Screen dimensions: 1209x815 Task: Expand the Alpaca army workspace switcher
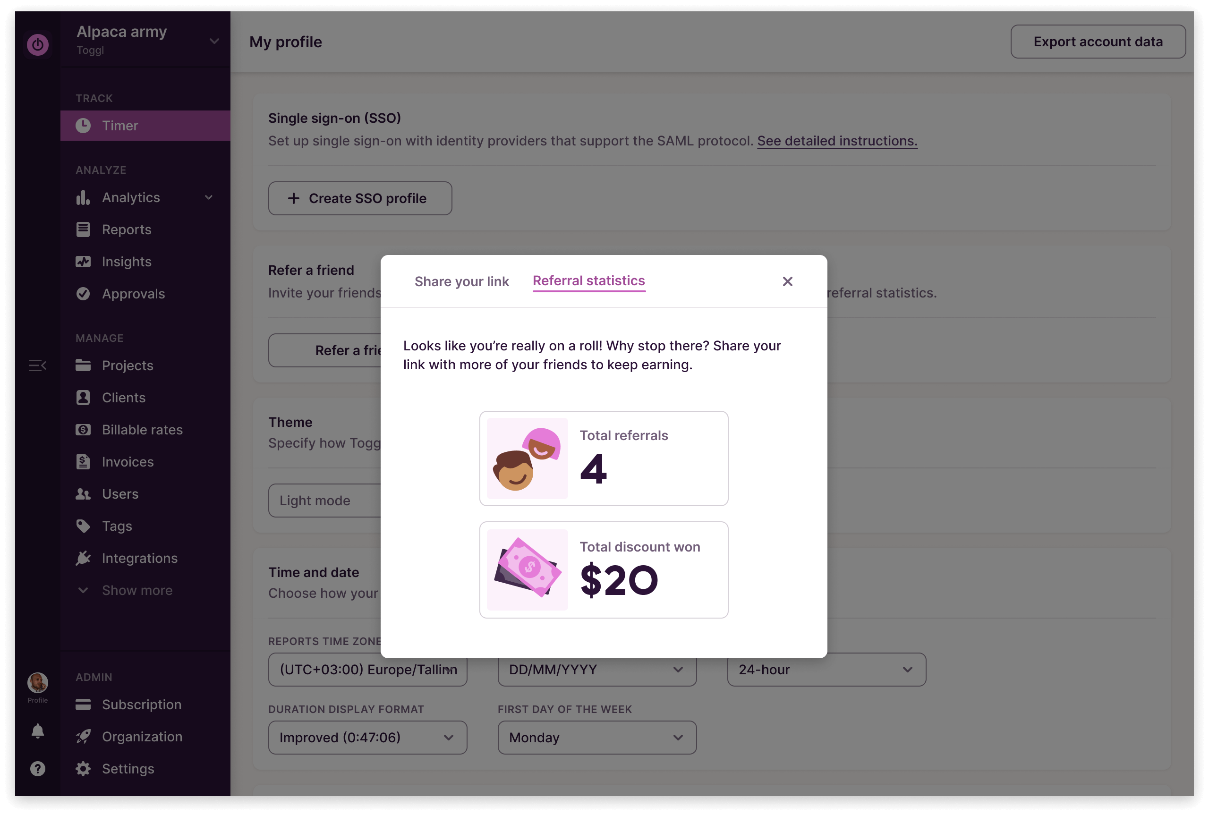pos(213,41)
